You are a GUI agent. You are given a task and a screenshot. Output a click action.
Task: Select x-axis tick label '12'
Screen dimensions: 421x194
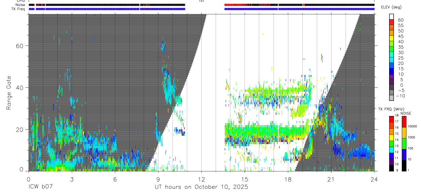tap(202, 179)
